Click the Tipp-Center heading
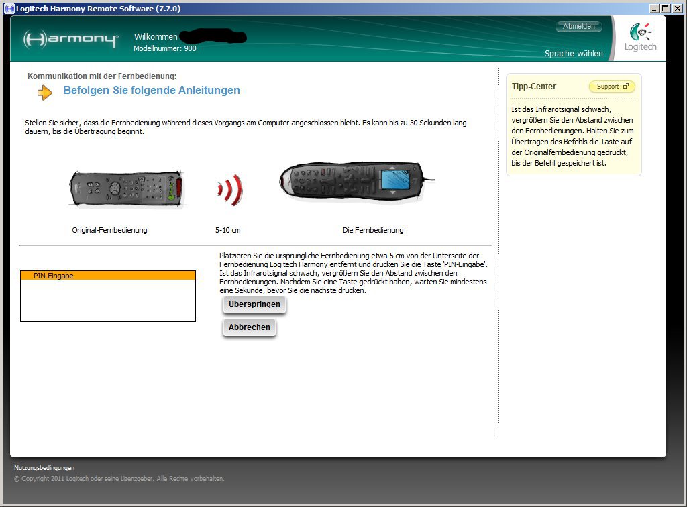This screenshot has width=687, height=507. (533, 87)
